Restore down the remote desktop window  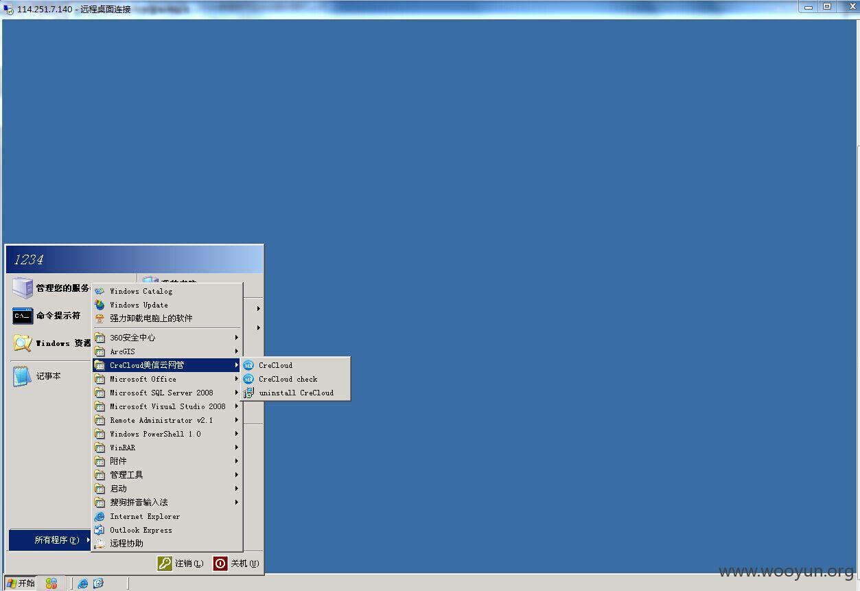tap(828, 7)
